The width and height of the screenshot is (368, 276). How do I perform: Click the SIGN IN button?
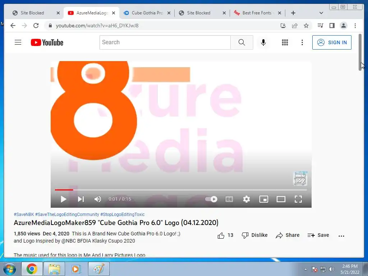332,42
